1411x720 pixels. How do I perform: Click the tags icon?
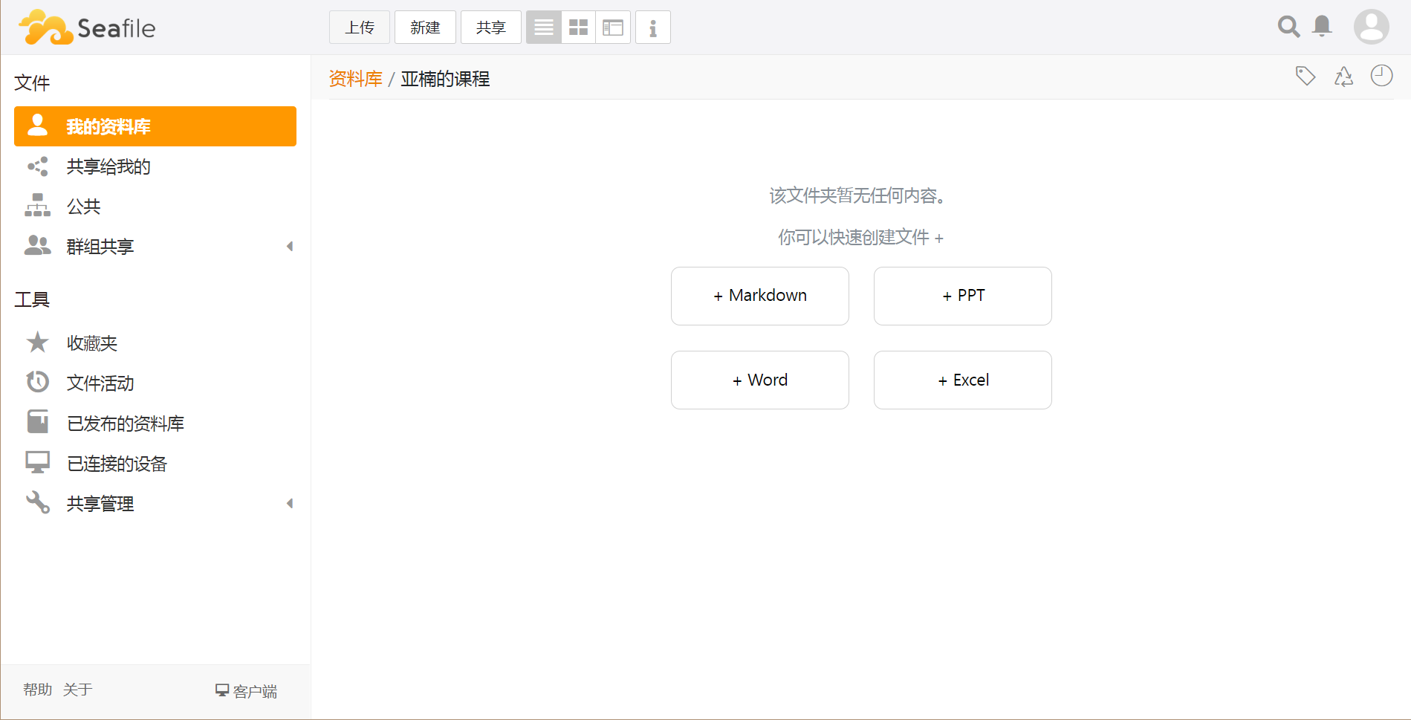[x=1305, y=76]
